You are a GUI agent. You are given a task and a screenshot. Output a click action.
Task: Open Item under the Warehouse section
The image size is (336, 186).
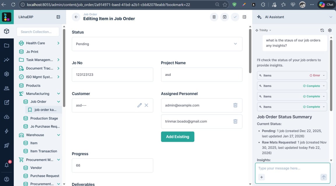pyautogui.click(x=34, y=143)
